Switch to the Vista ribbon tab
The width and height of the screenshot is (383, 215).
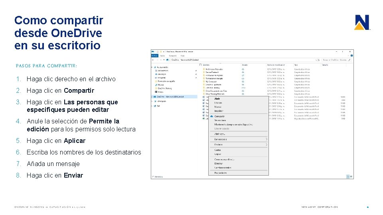(182, 56)
